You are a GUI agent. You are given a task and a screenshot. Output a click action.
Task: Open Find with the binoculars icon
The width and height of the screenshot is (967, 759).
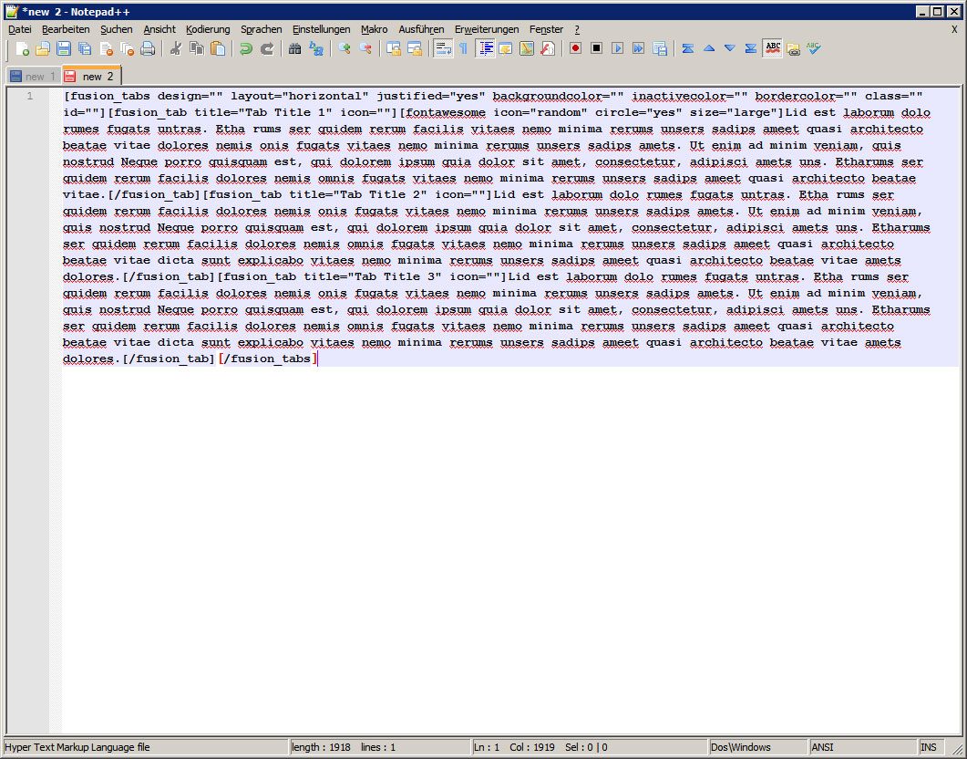294,48
